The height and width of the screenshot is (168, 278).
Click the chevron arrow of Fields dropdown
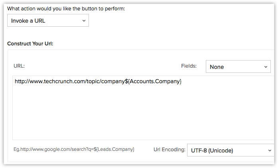(x=266, y=67)
